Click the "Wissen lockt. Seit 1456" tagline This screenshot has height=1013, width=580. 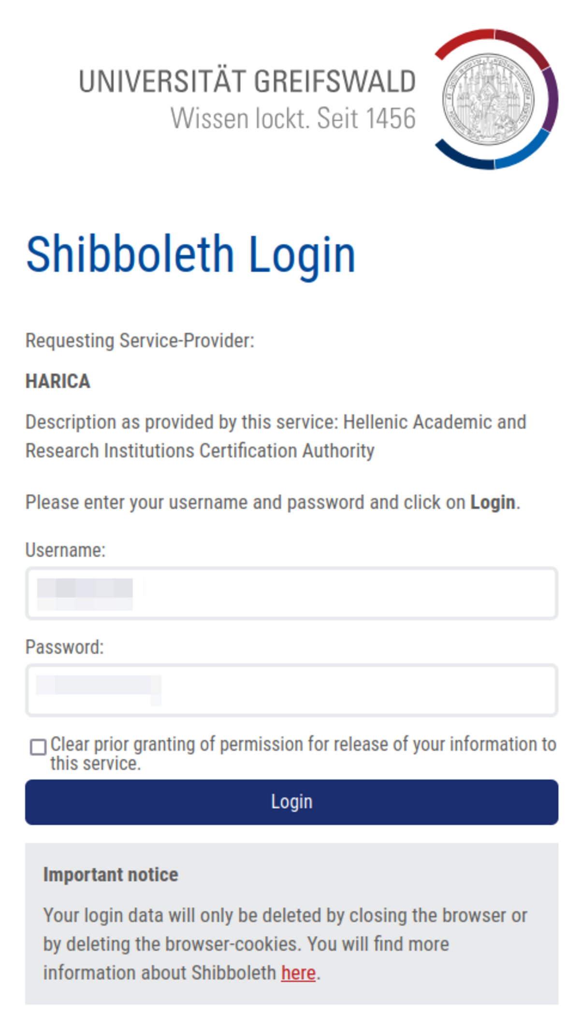tap(293, 119)
